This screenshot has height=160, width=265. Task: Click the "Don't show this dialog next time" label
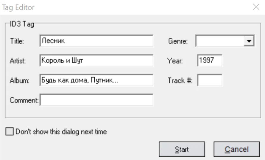click(61, 131)
